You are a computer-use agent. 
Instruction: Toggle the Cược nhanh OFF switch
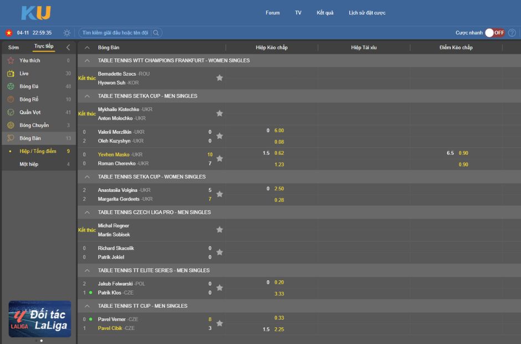pos(495,33)
